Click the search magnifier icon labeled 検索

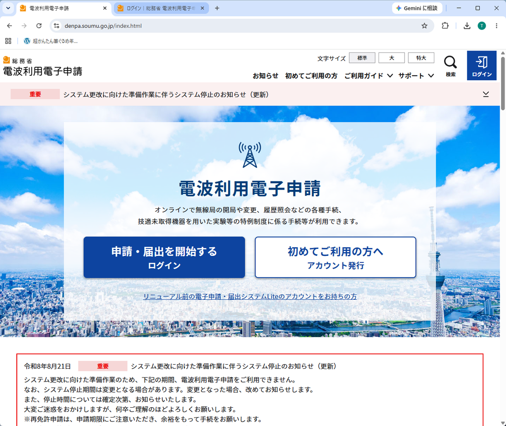451,66
